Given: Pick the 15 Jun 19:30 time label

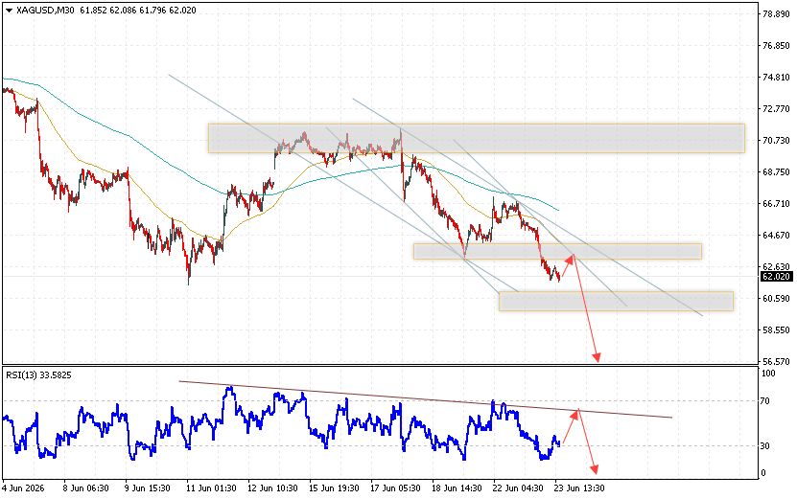Looking at the screenshot, I should coord(334,488).
